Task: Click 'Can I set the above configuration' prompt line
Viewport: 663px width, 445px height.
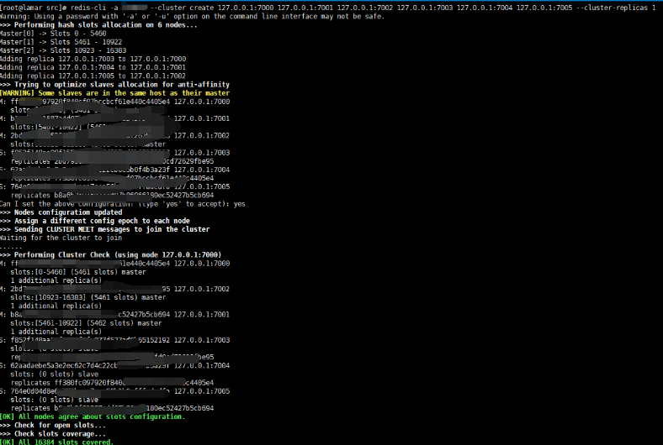Action: coord(123,204)
